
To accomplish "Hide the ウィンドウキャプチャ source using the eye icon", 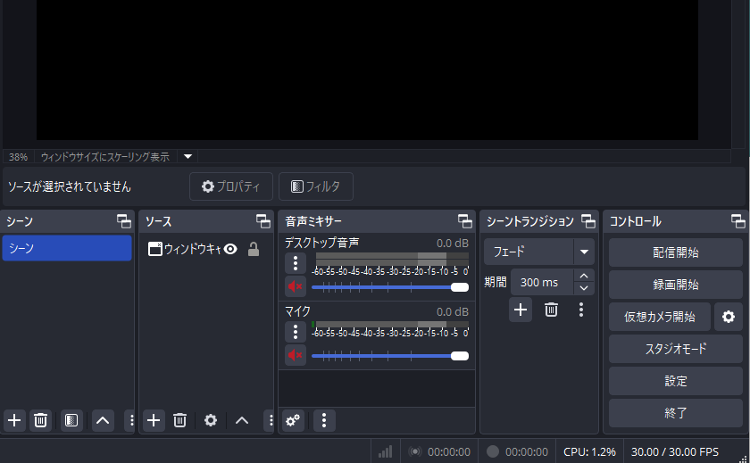I will tap(230, 250).
